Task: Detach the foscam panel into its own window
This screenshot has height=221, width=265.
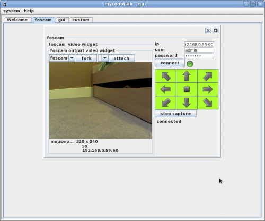Action: pos(215,31)
